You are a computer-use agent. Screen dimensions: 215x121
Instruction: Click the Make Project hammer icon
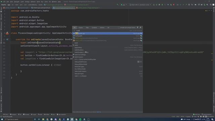pos(118,5)
